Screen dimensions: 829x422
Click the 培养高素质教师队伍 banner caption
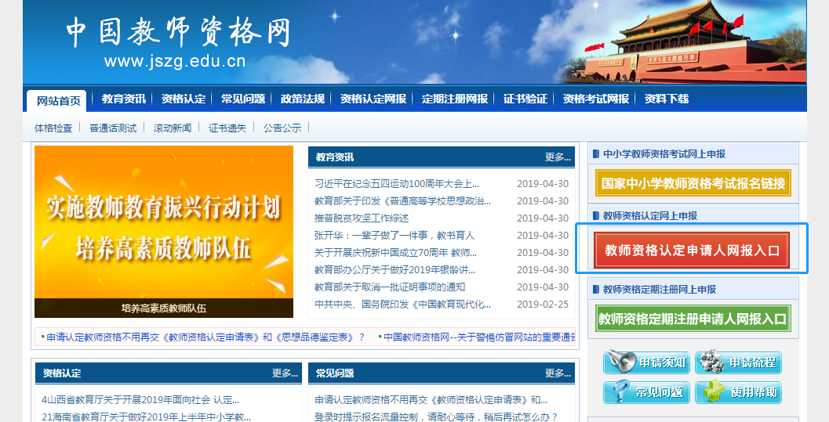[164, 308]
